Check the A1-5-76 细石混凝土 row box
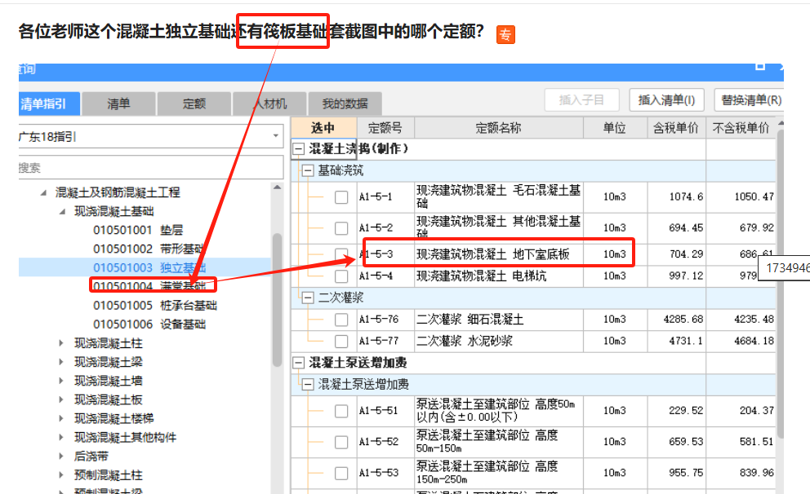This screenshot has width=810, height=494. [x=341, y=320]
